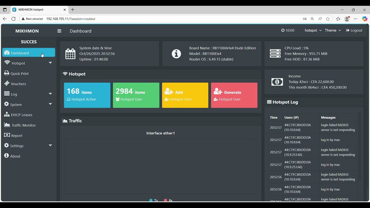Expand the Settings submenu arrow
370x208 pixels.
coord(50,145)
